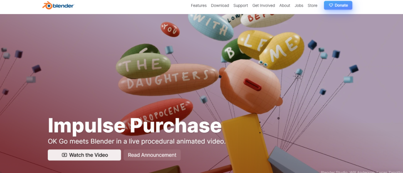Click the heart icon on Donate button
This screenshot has width=403, height=173.
tap(331, 5)
